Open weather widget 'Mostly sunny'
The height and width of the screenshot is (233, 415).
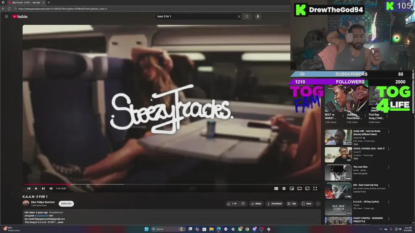coord(11,229)
